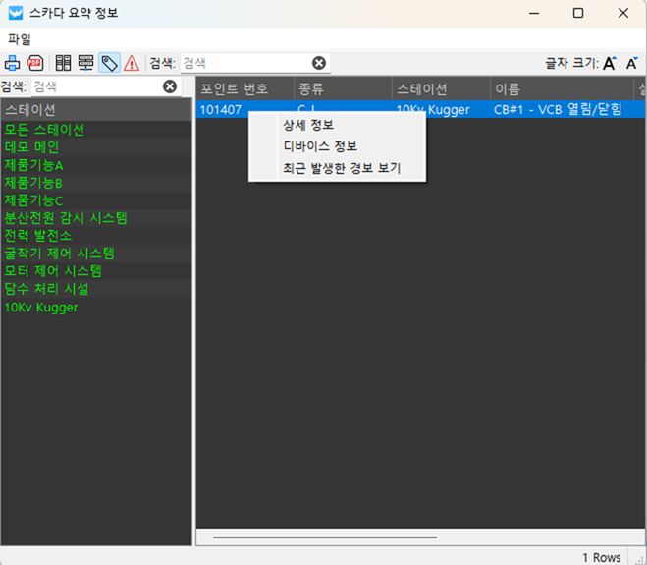This screenshot has width=647, height=565.
Task: Click the print icon in the toolbar
Action: point(13,63)
